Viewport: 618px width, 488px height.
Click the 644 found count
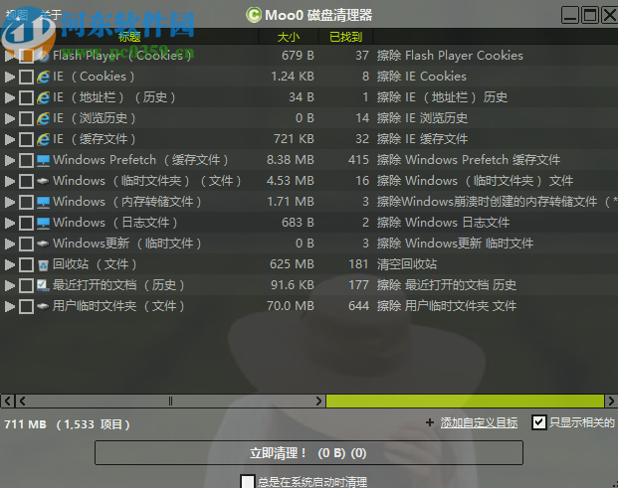coord(358,306)
